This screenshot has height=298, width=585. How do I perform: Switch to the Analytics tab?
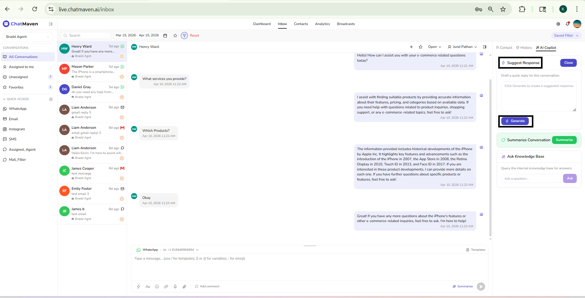(x=322, y=24)
